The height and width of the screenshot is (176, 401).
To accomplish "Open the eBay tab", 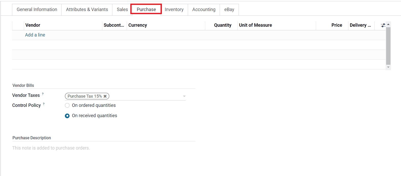I will coord(229,10).
